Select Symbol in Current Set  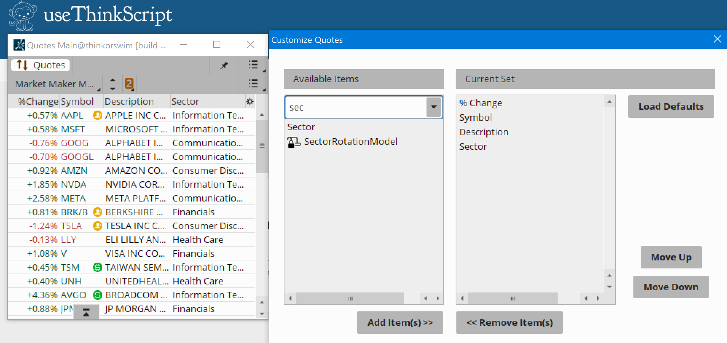(x=475, y=117)
